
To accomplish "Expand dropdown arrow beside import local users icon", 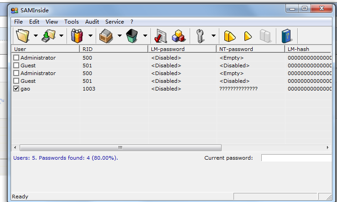I will tap(62, 35).
